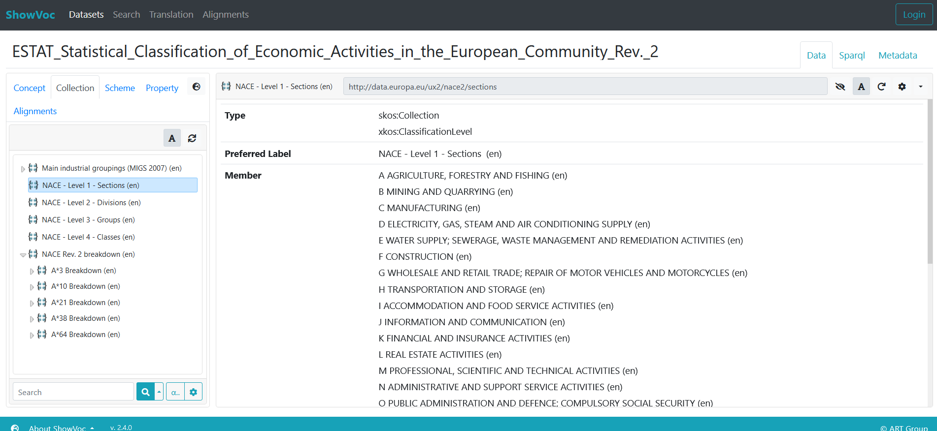Click the collection icon beside the resource title
Screen dimensions: 937x431
click(x=226, y=86)
